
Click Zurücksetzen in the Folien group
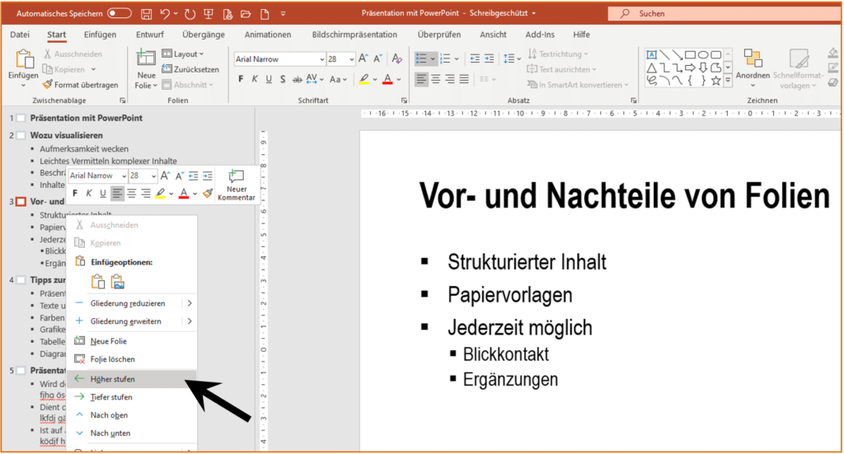click(190, 69)
